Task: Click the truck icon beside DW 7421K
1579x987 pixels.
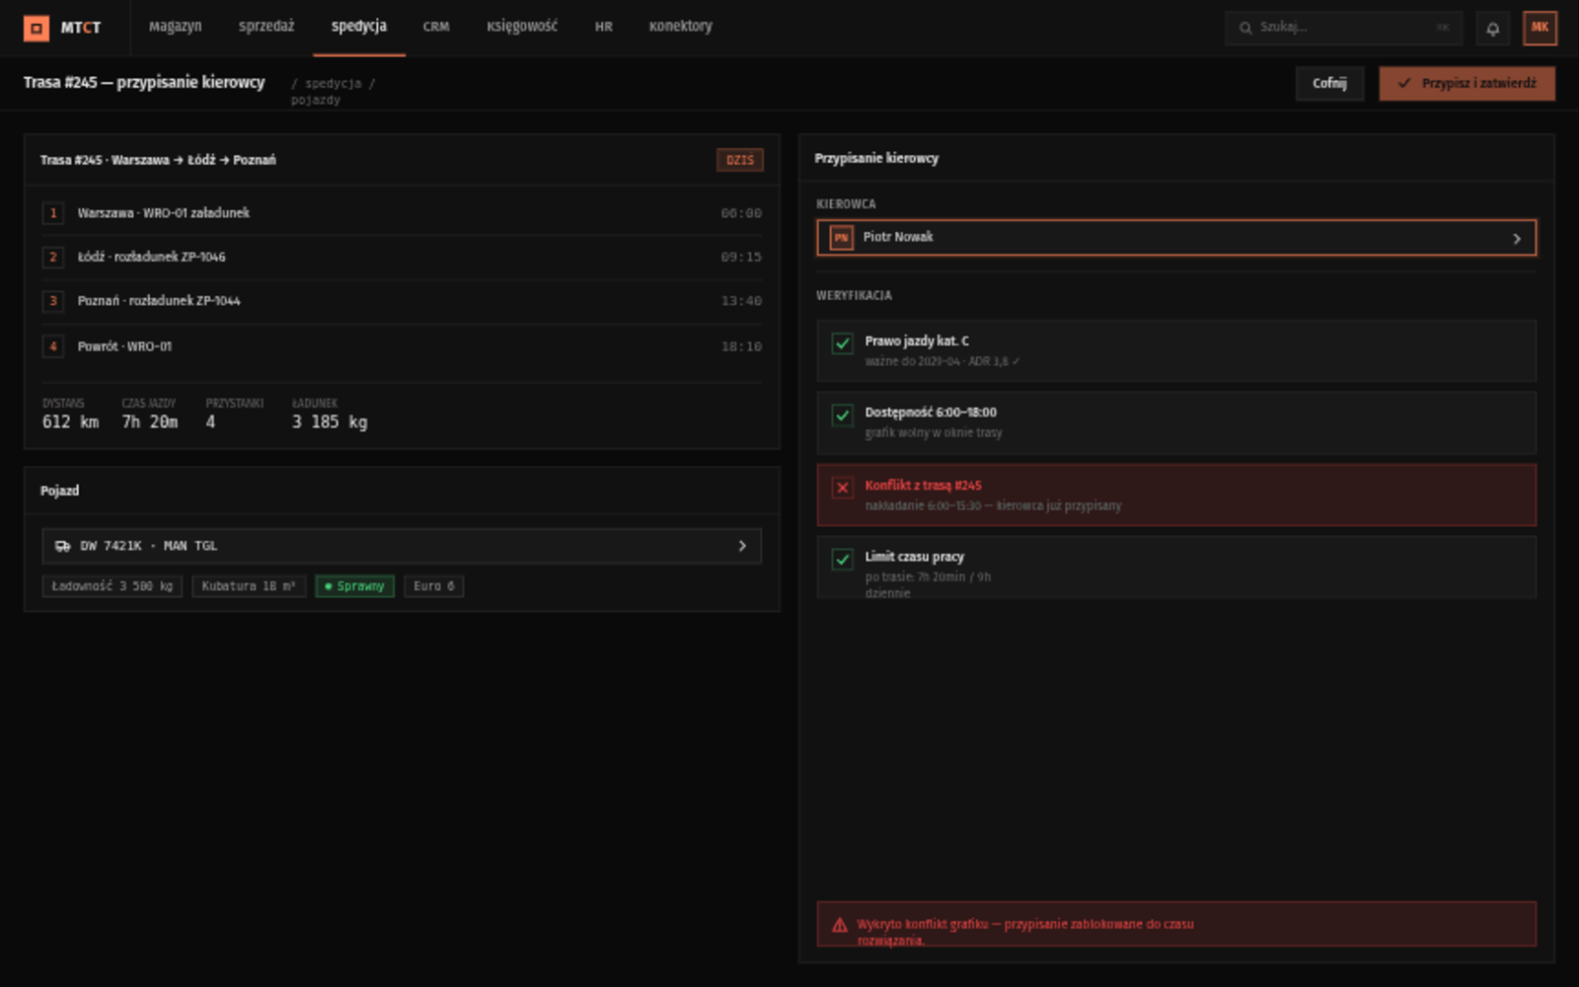Action: point(62,546)
